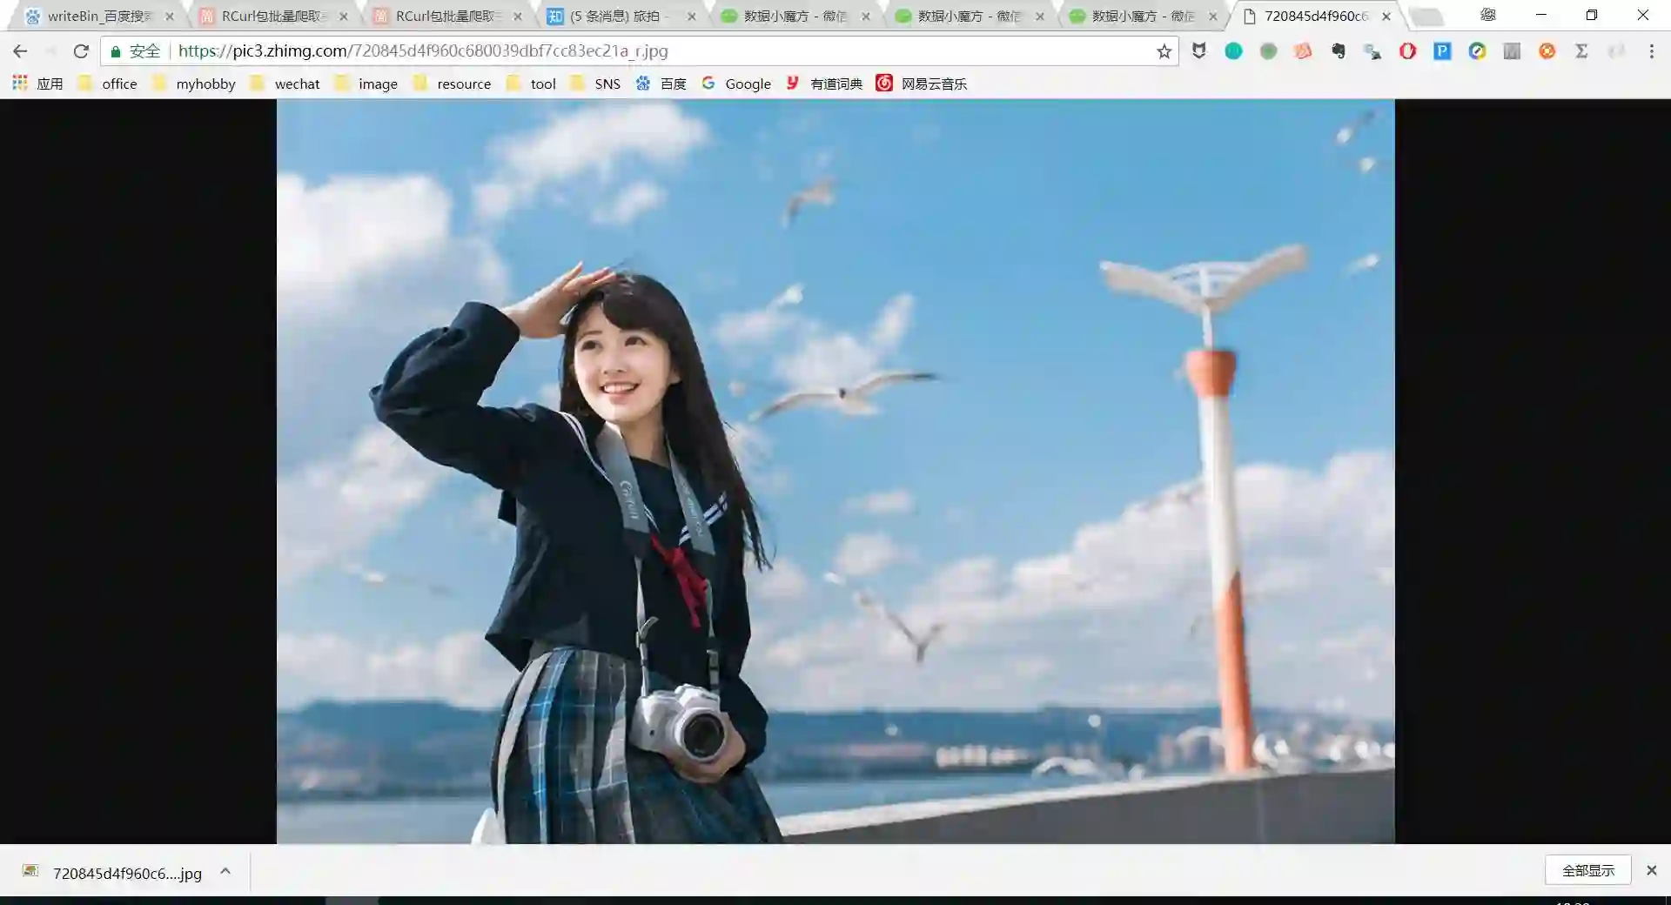Screen dimensions: 1671x905
Task: Click the 全部显示 show all downloads button
Action: pyautogui.click(x=1587, y=870)
